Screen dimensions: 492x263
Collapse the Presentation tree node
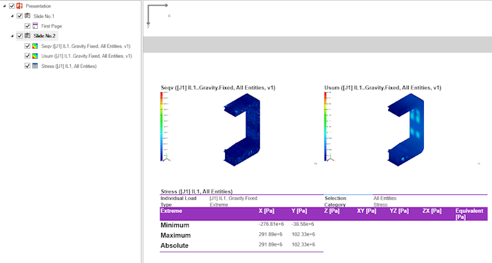click(x=4, y=6)
